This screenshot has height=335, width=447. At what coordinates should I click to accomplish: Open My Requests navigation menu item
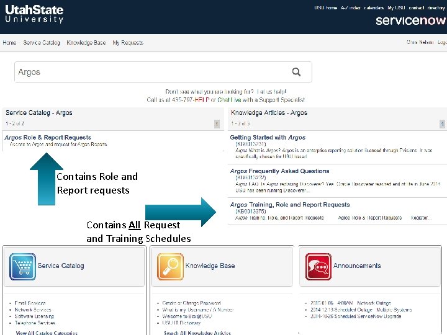[128, 42]
